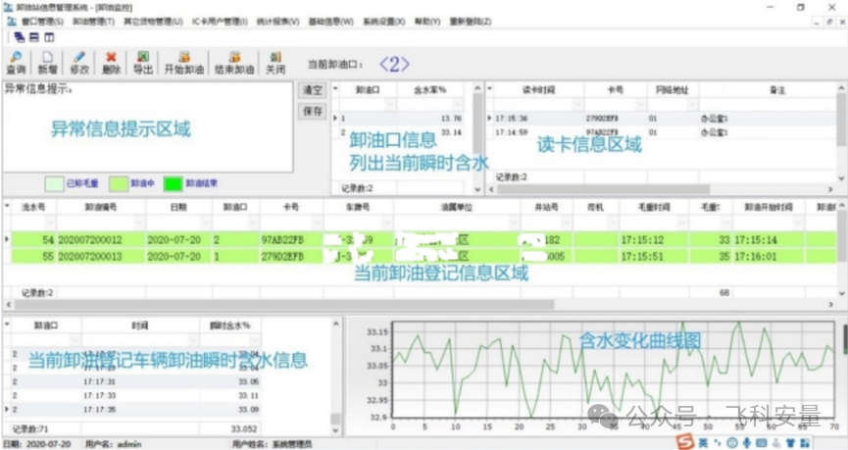Click the moisture table scroll down arrow
This screenshot has height=450, width=848.
pos(336,430)
